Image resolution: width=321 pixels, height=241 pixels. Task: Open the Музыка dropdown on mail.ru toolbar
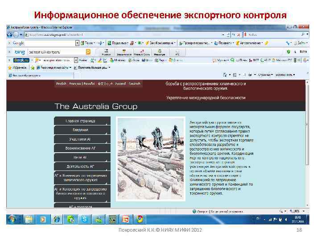pyautogui.click(x=221, y=60)
